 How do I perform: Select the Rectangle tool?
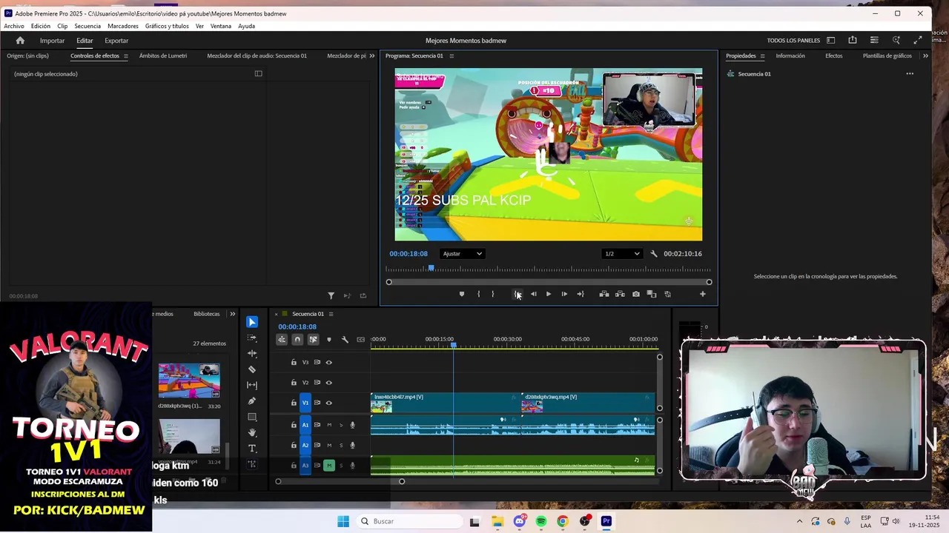pos(252,417)
